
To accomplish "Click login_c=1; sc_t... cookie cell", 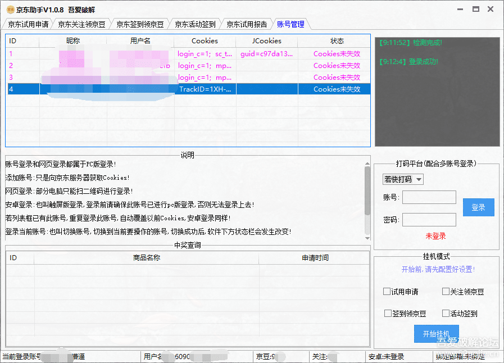I will pyautogui.click(x=205, y=54).
